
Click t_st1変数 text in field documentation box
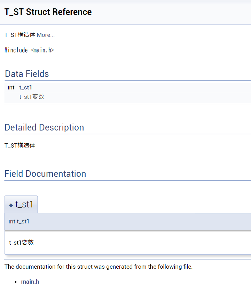coord(22,243)
